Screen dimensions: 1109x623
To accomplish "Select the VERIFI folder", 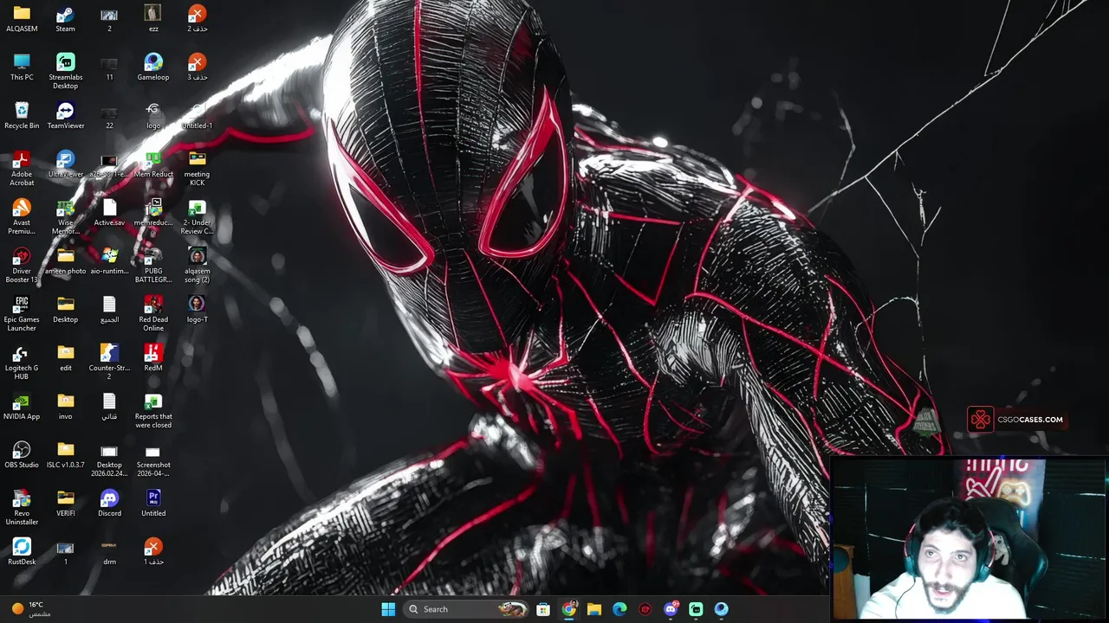I will coord(65,503).
